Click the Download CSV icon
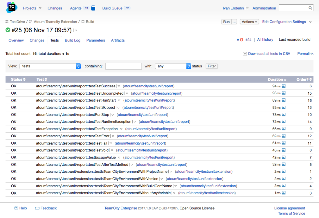319x218 pixels. pyautogui.click(x=245, y=54)
